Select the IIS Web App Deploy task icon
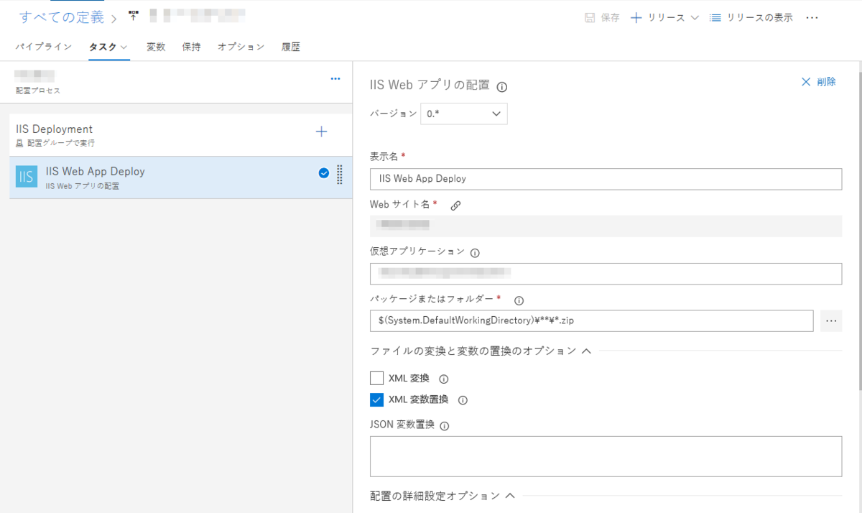This screenshot has height=513, width=862. click(x=26, y=175)
